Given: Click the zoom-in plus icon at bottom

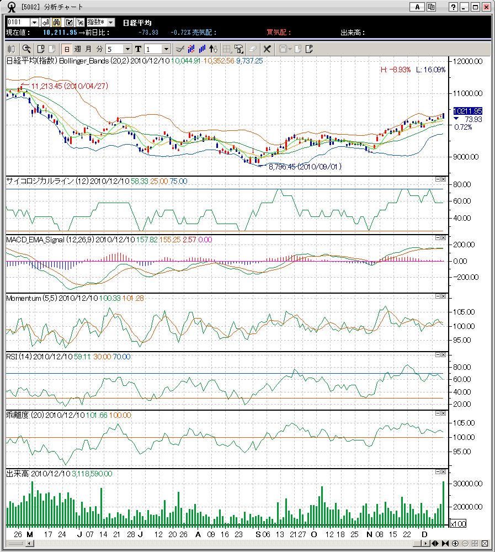Looking at the screenshot, I should [456, 543].
